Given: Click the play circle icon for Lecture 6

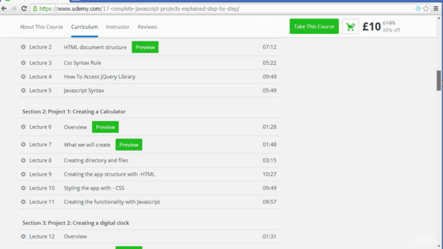Looking at the screenshot, I should click(x=24, y=127).
